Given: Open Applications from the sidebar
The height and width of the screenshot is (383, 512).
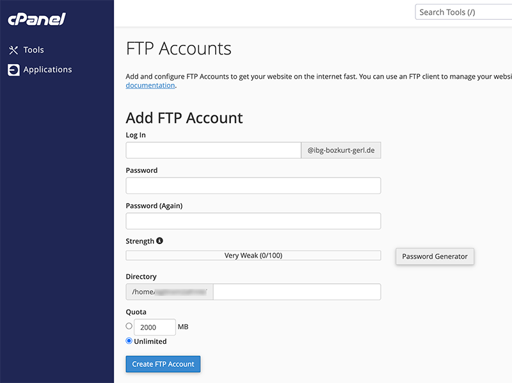Looking at the screenshot, I should coord(47,69).
